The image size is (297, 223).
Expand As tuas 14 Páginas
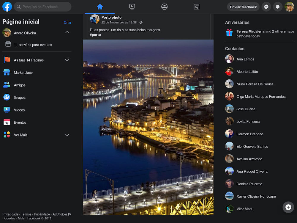point(67,60)
